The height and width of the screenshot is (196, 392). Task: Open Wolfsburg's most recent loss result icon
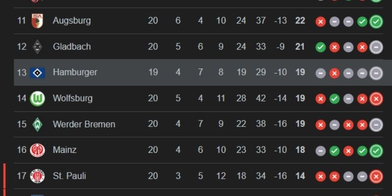pos(376,99)
